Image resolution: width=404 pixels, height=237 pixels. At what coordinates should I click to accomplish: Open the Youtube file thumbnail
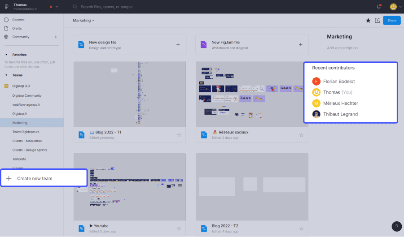tap(130, 187)
